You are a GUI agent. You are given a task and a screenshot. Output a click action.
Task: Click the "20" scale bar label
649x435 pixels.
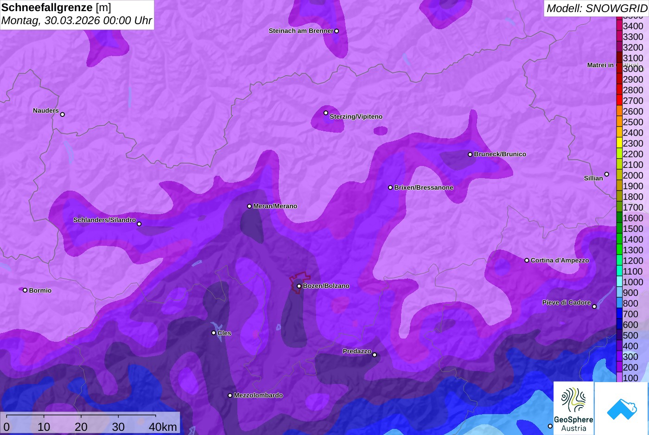(x=81, y=427)
